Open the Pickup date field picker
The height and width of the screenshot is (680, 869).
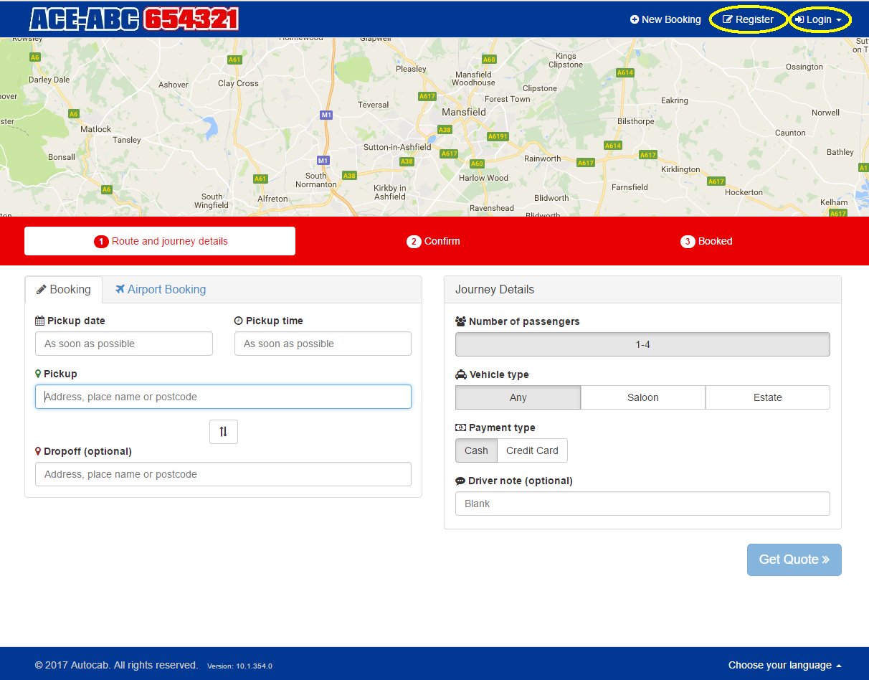point(124,344)
